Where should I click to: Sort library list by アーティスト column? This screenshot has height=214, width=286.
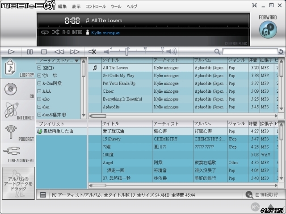click(173, 60)
